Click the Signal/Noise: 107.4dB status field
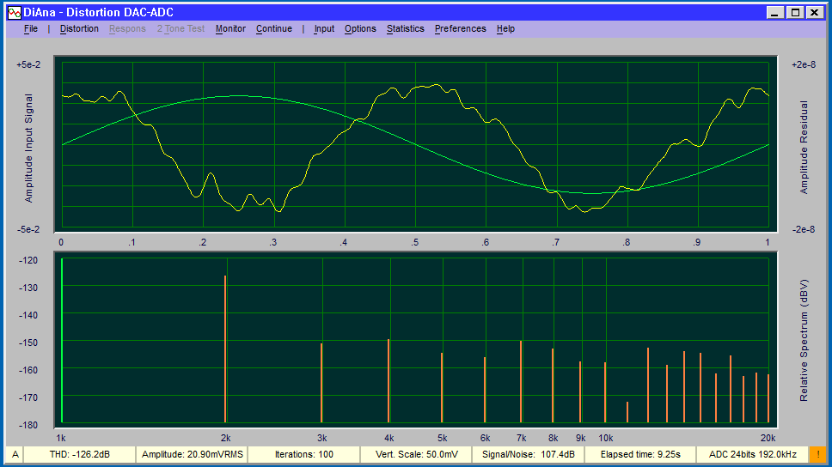This screenshot has width=832, height=467. (x=529, y=454)
